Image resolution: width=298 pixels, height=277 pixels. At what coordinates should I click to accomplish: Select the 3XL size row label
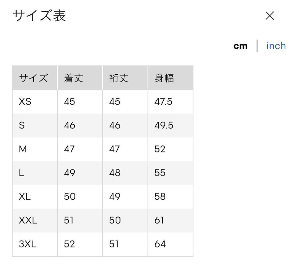pyautogui.click(x=28, y=244)
